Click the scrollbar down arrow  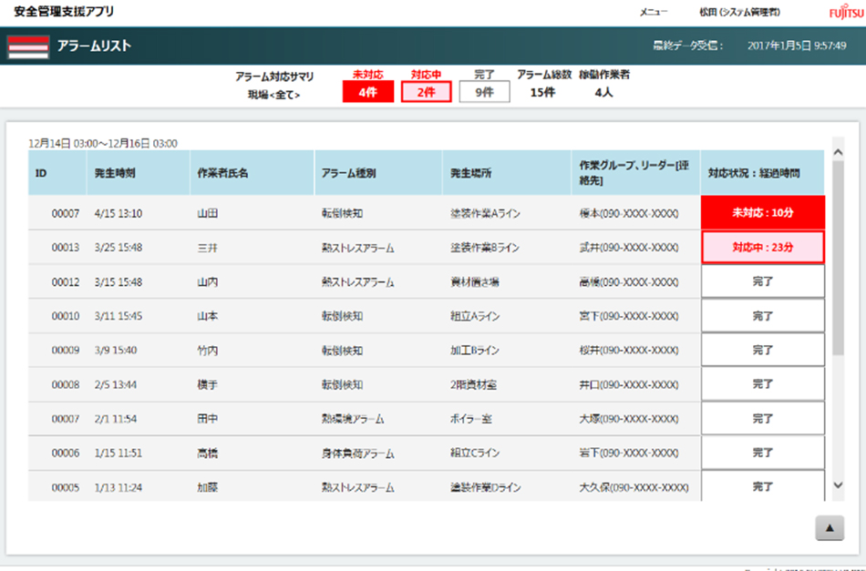click(x=838, y=486)
